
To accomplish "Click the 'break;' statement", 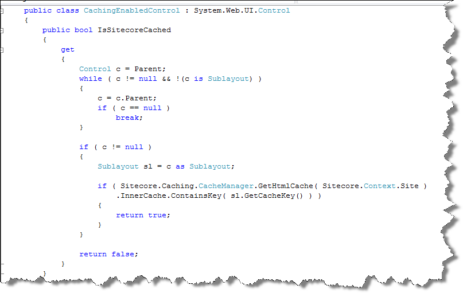I will tap(129, 118).
